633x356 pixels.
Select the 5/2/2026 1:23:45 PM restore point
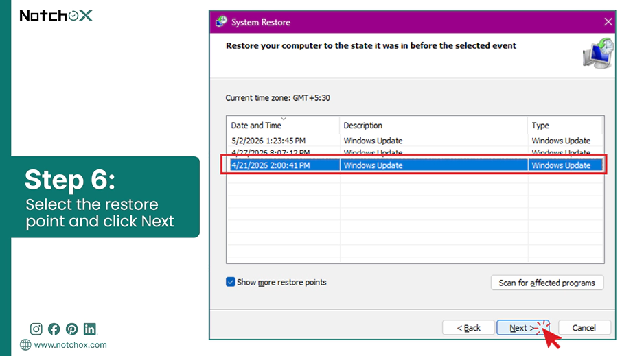[415, 141]
